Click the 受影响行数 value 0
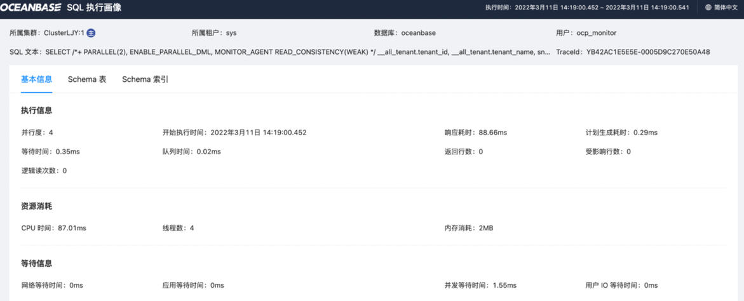This screenshot has width=744, height=301. point(629,152)
